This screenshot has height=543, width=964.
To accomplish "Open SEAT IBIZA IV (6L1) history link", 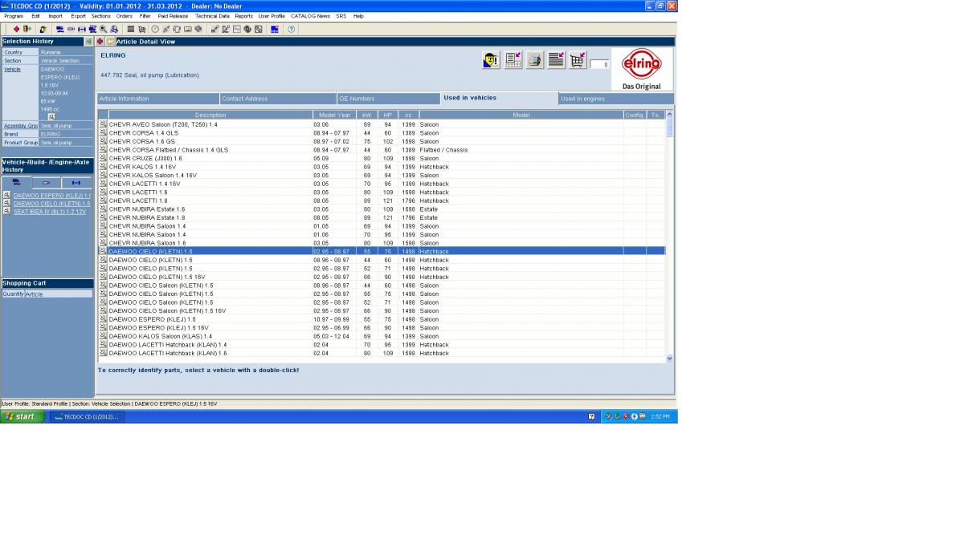I will click(50, 212).
